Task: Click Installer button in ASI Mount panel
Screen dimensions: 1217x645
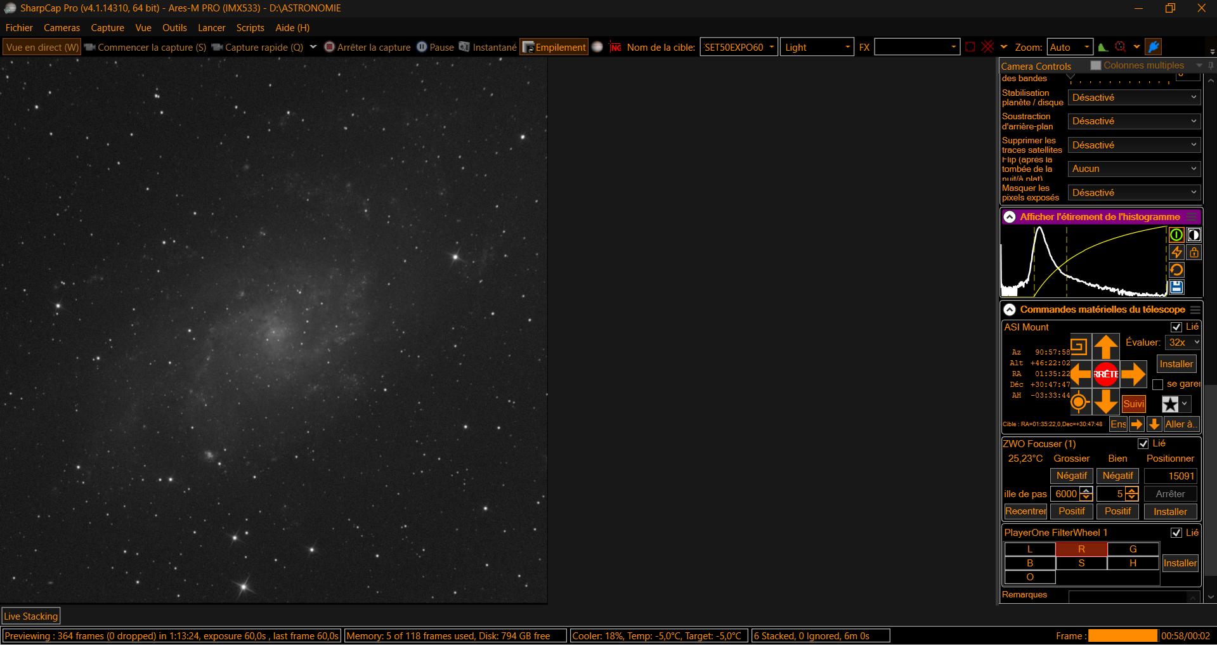Action: (x=1176, y=364)
